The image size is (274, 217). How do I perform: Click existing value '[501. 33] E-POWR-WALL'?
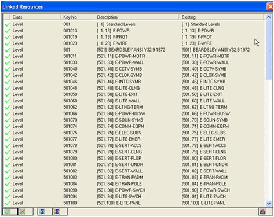coord(205,62)
